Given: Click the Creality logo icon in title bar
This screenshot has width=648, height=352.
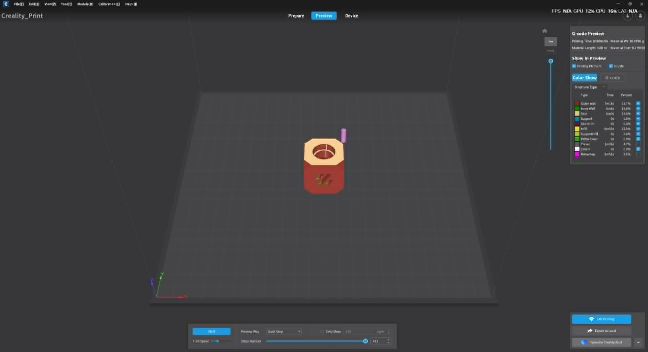Looking at the screenshot, I should pos(6,4).
